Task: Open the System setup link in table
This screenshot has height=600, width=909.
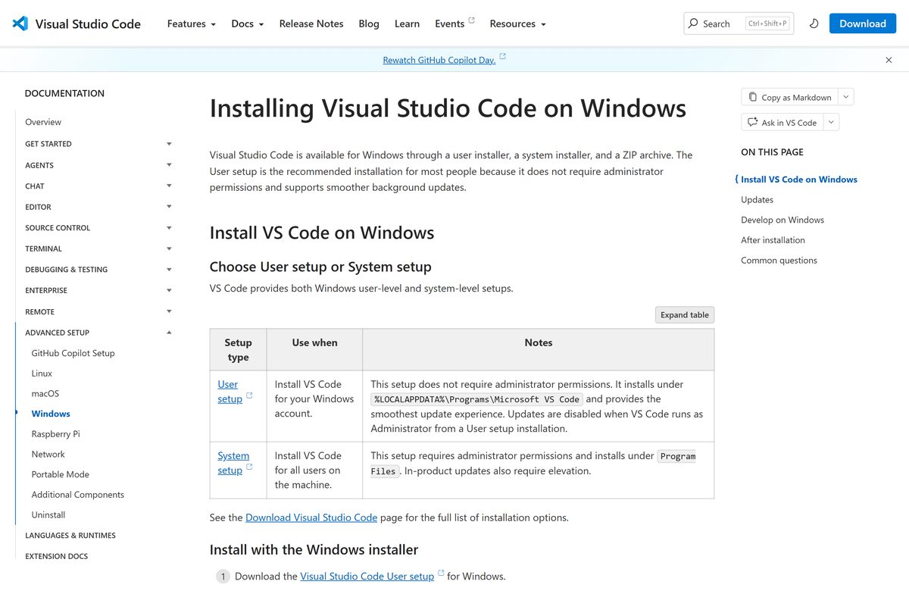Action: coord(233,463)
